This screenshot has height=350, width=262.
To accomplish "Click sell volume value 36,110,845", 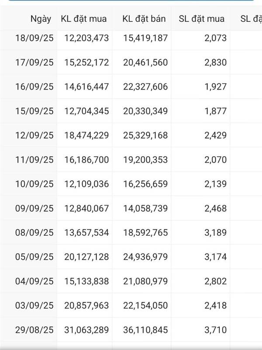I will [145, 329].
